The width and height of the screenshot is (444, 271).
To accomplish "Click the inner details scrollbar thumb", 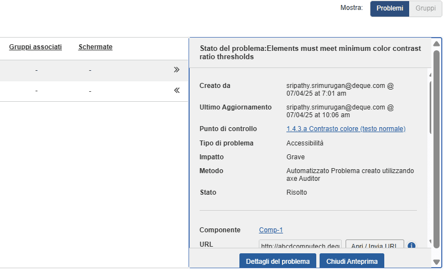I will coord(430,108).
